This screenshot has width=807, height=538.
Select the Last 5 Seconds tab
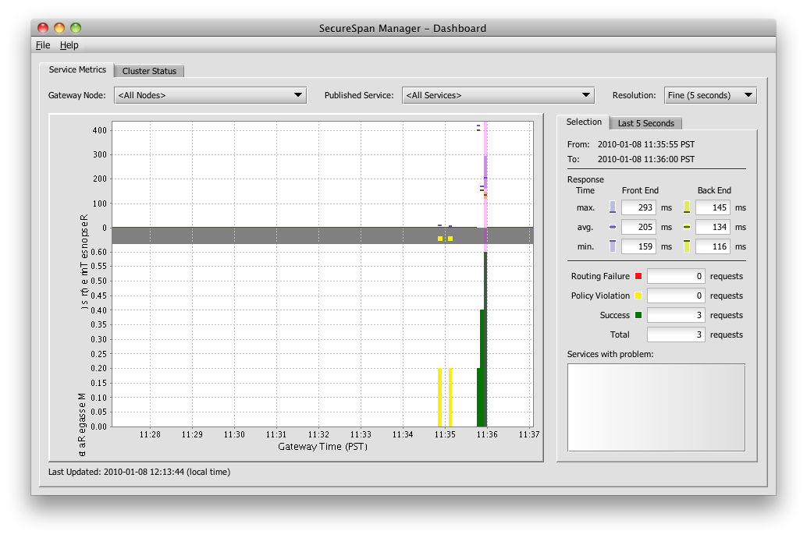[x=645, y=123]
